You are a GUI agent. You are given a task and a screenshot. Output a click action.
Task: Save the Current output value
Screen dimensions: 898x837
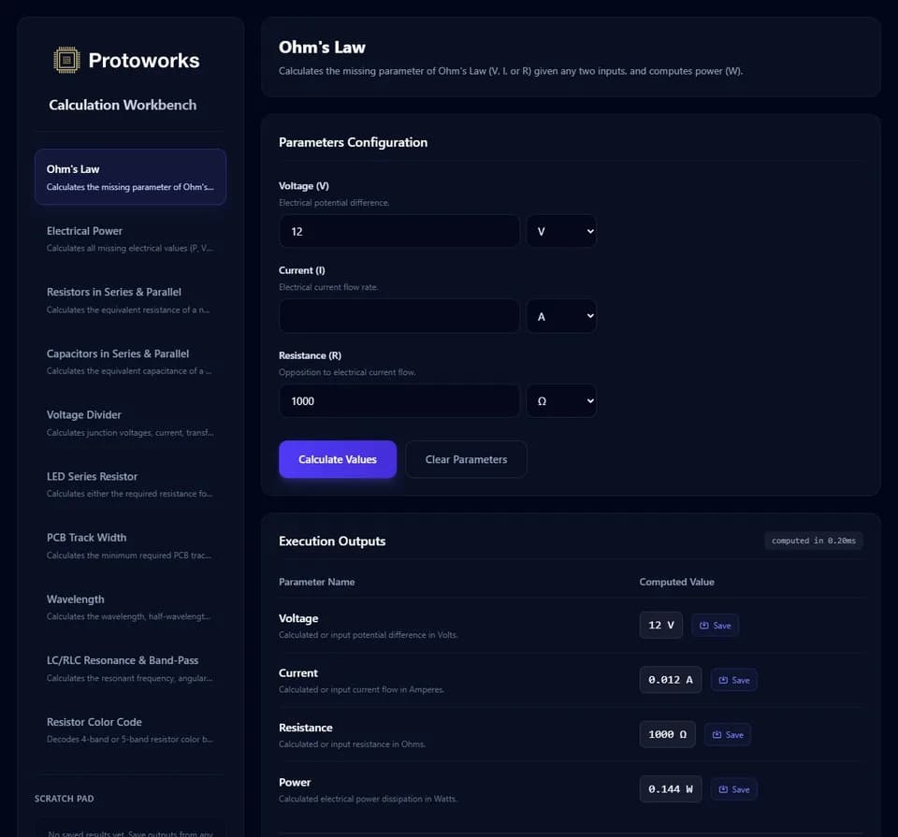(x=733, y=680)
